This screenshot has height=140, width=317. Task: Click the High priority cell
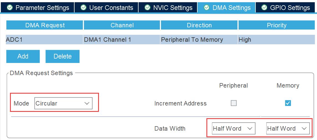(276, 40)
